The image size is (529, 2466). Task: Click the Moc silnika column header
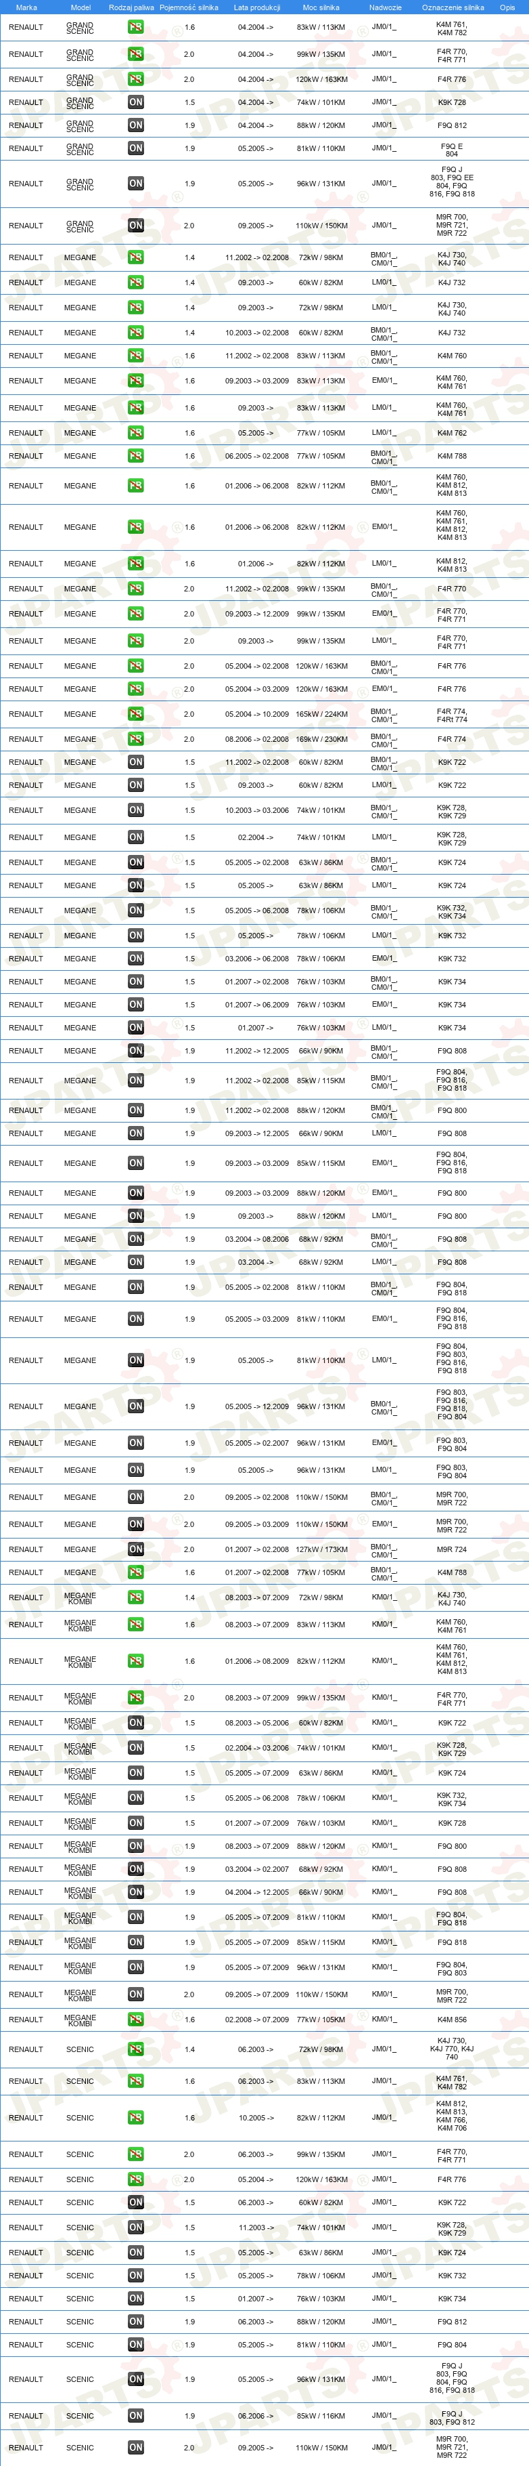point(321,7)
